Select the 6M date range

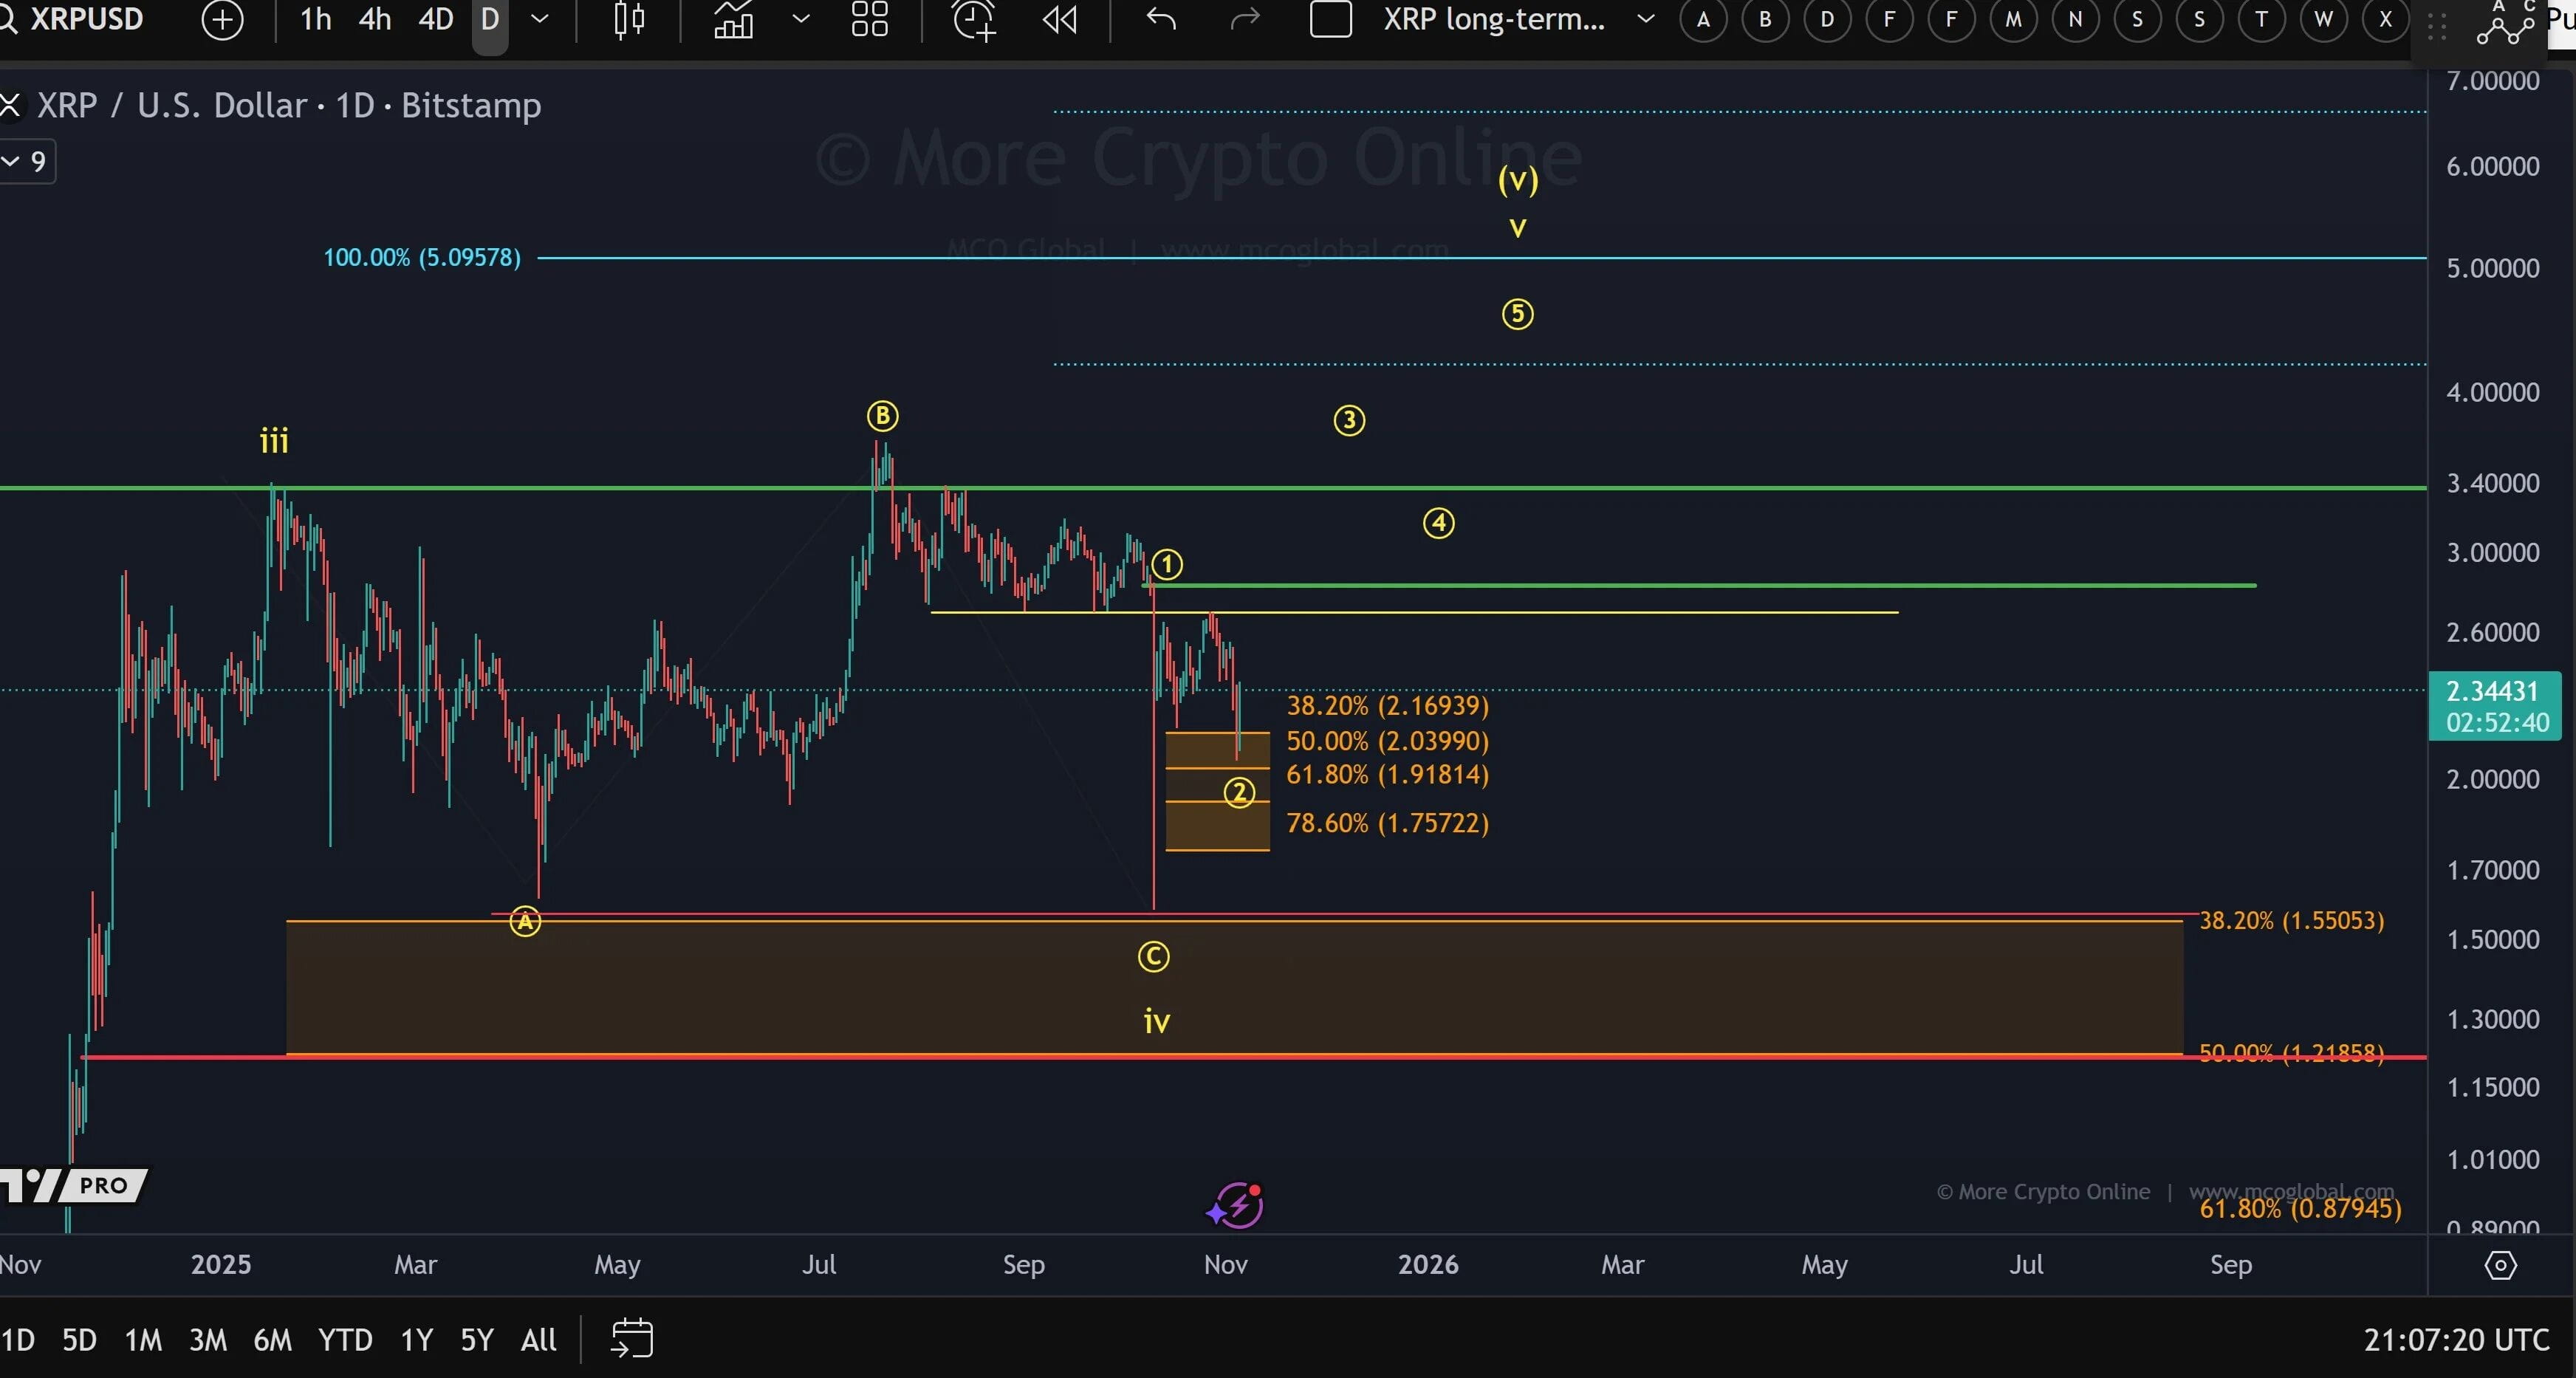click(272, 1339)
